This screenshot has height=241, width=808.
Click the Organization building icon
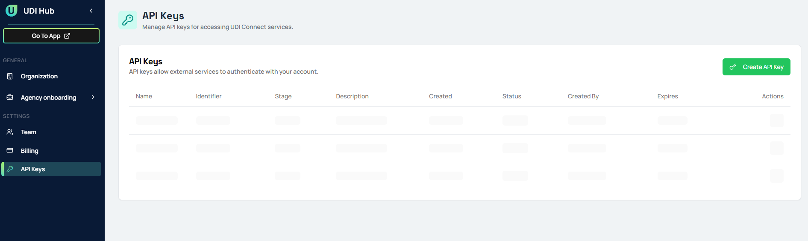click(10, 76)
